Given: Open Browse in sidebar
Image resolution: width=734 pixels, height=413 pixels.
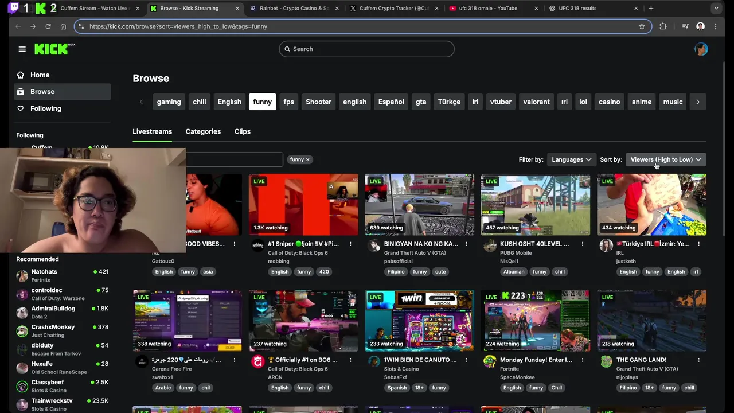Looking at the screenshot, I should (x=63, y=92).
